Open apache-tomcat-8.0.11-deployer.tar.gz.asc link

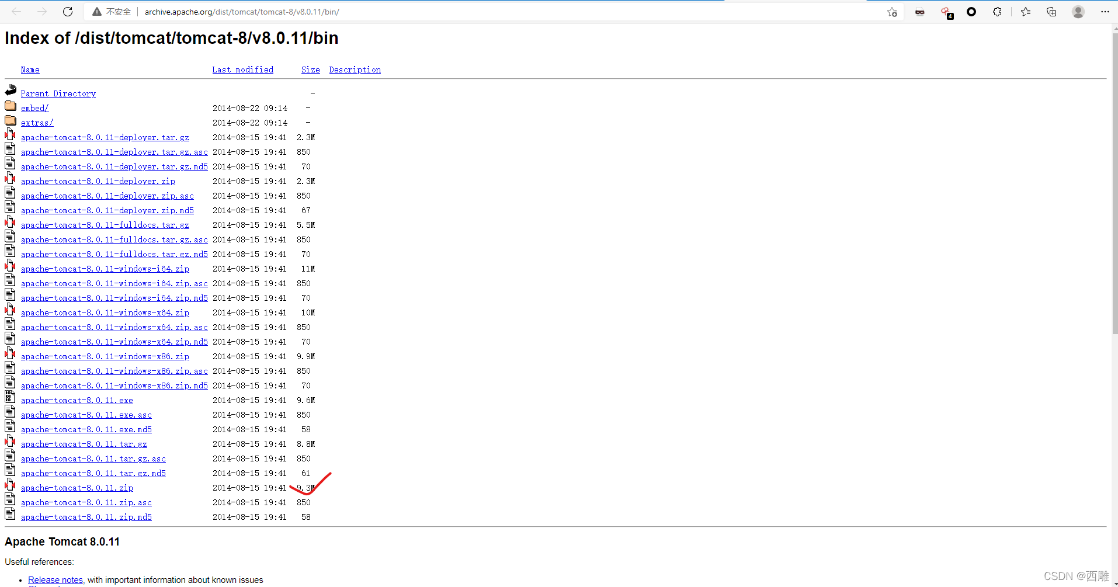[x=114, y=152]
